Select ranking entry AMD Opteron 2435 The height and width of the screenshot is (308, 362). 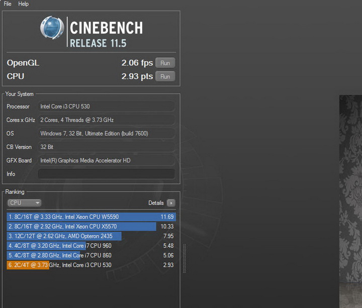91,236
